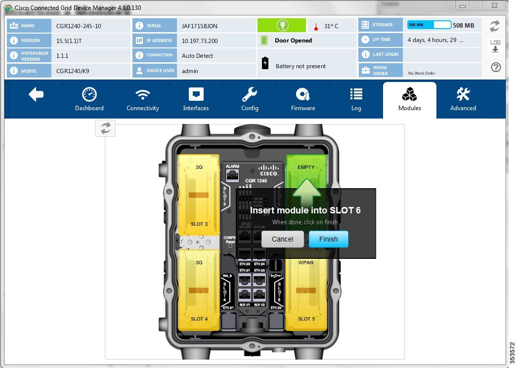Select the 3G module in SLOT 3

coord(199,195)
